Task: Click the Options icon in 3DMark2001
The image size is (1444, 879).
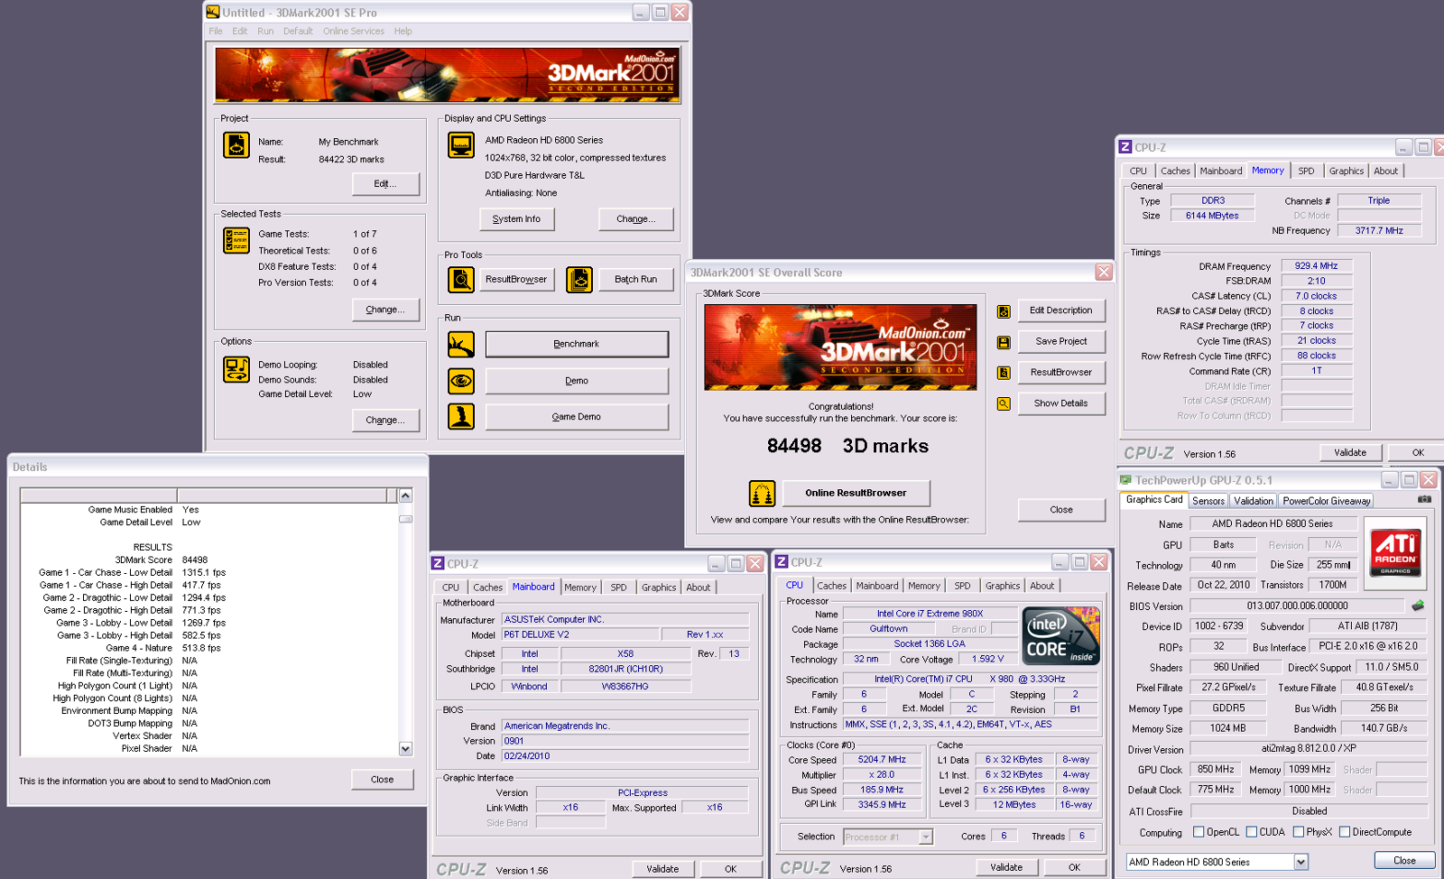Action: tap(236, 370)
